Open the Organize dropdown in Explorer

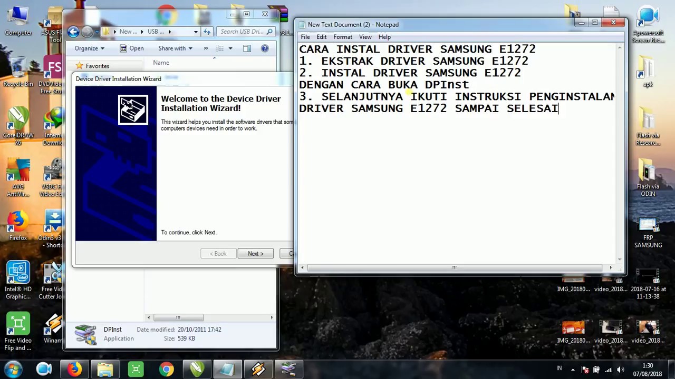[x=89, y=48]
